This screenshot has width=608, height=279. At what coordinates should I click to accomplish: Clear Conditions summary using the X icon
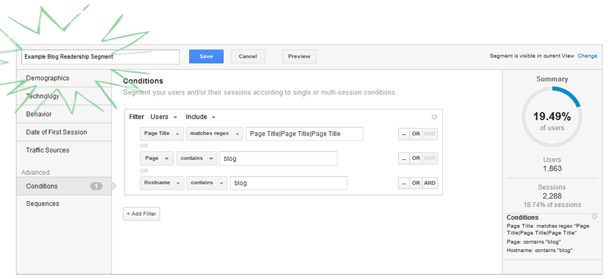[594, 217]
